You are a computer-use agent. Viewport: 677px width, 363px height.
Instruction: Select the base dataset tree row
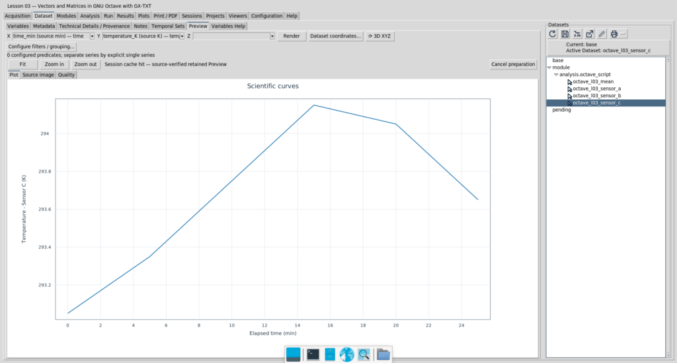pos(606,61)
